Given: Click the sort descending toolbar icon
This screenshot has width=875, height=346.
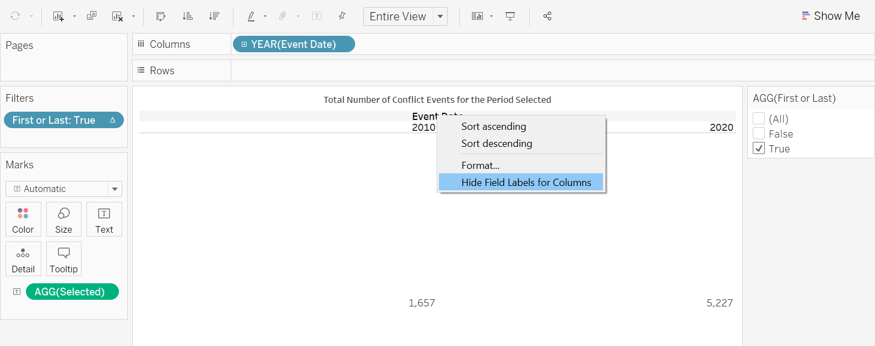Looking at the screenshot, I should pyautogui.click(x=214, y=17).
